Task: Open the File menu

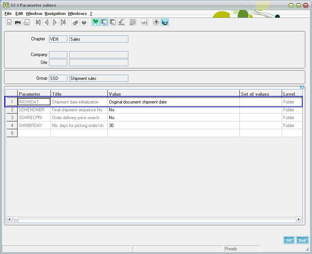Action: [8, 13]
